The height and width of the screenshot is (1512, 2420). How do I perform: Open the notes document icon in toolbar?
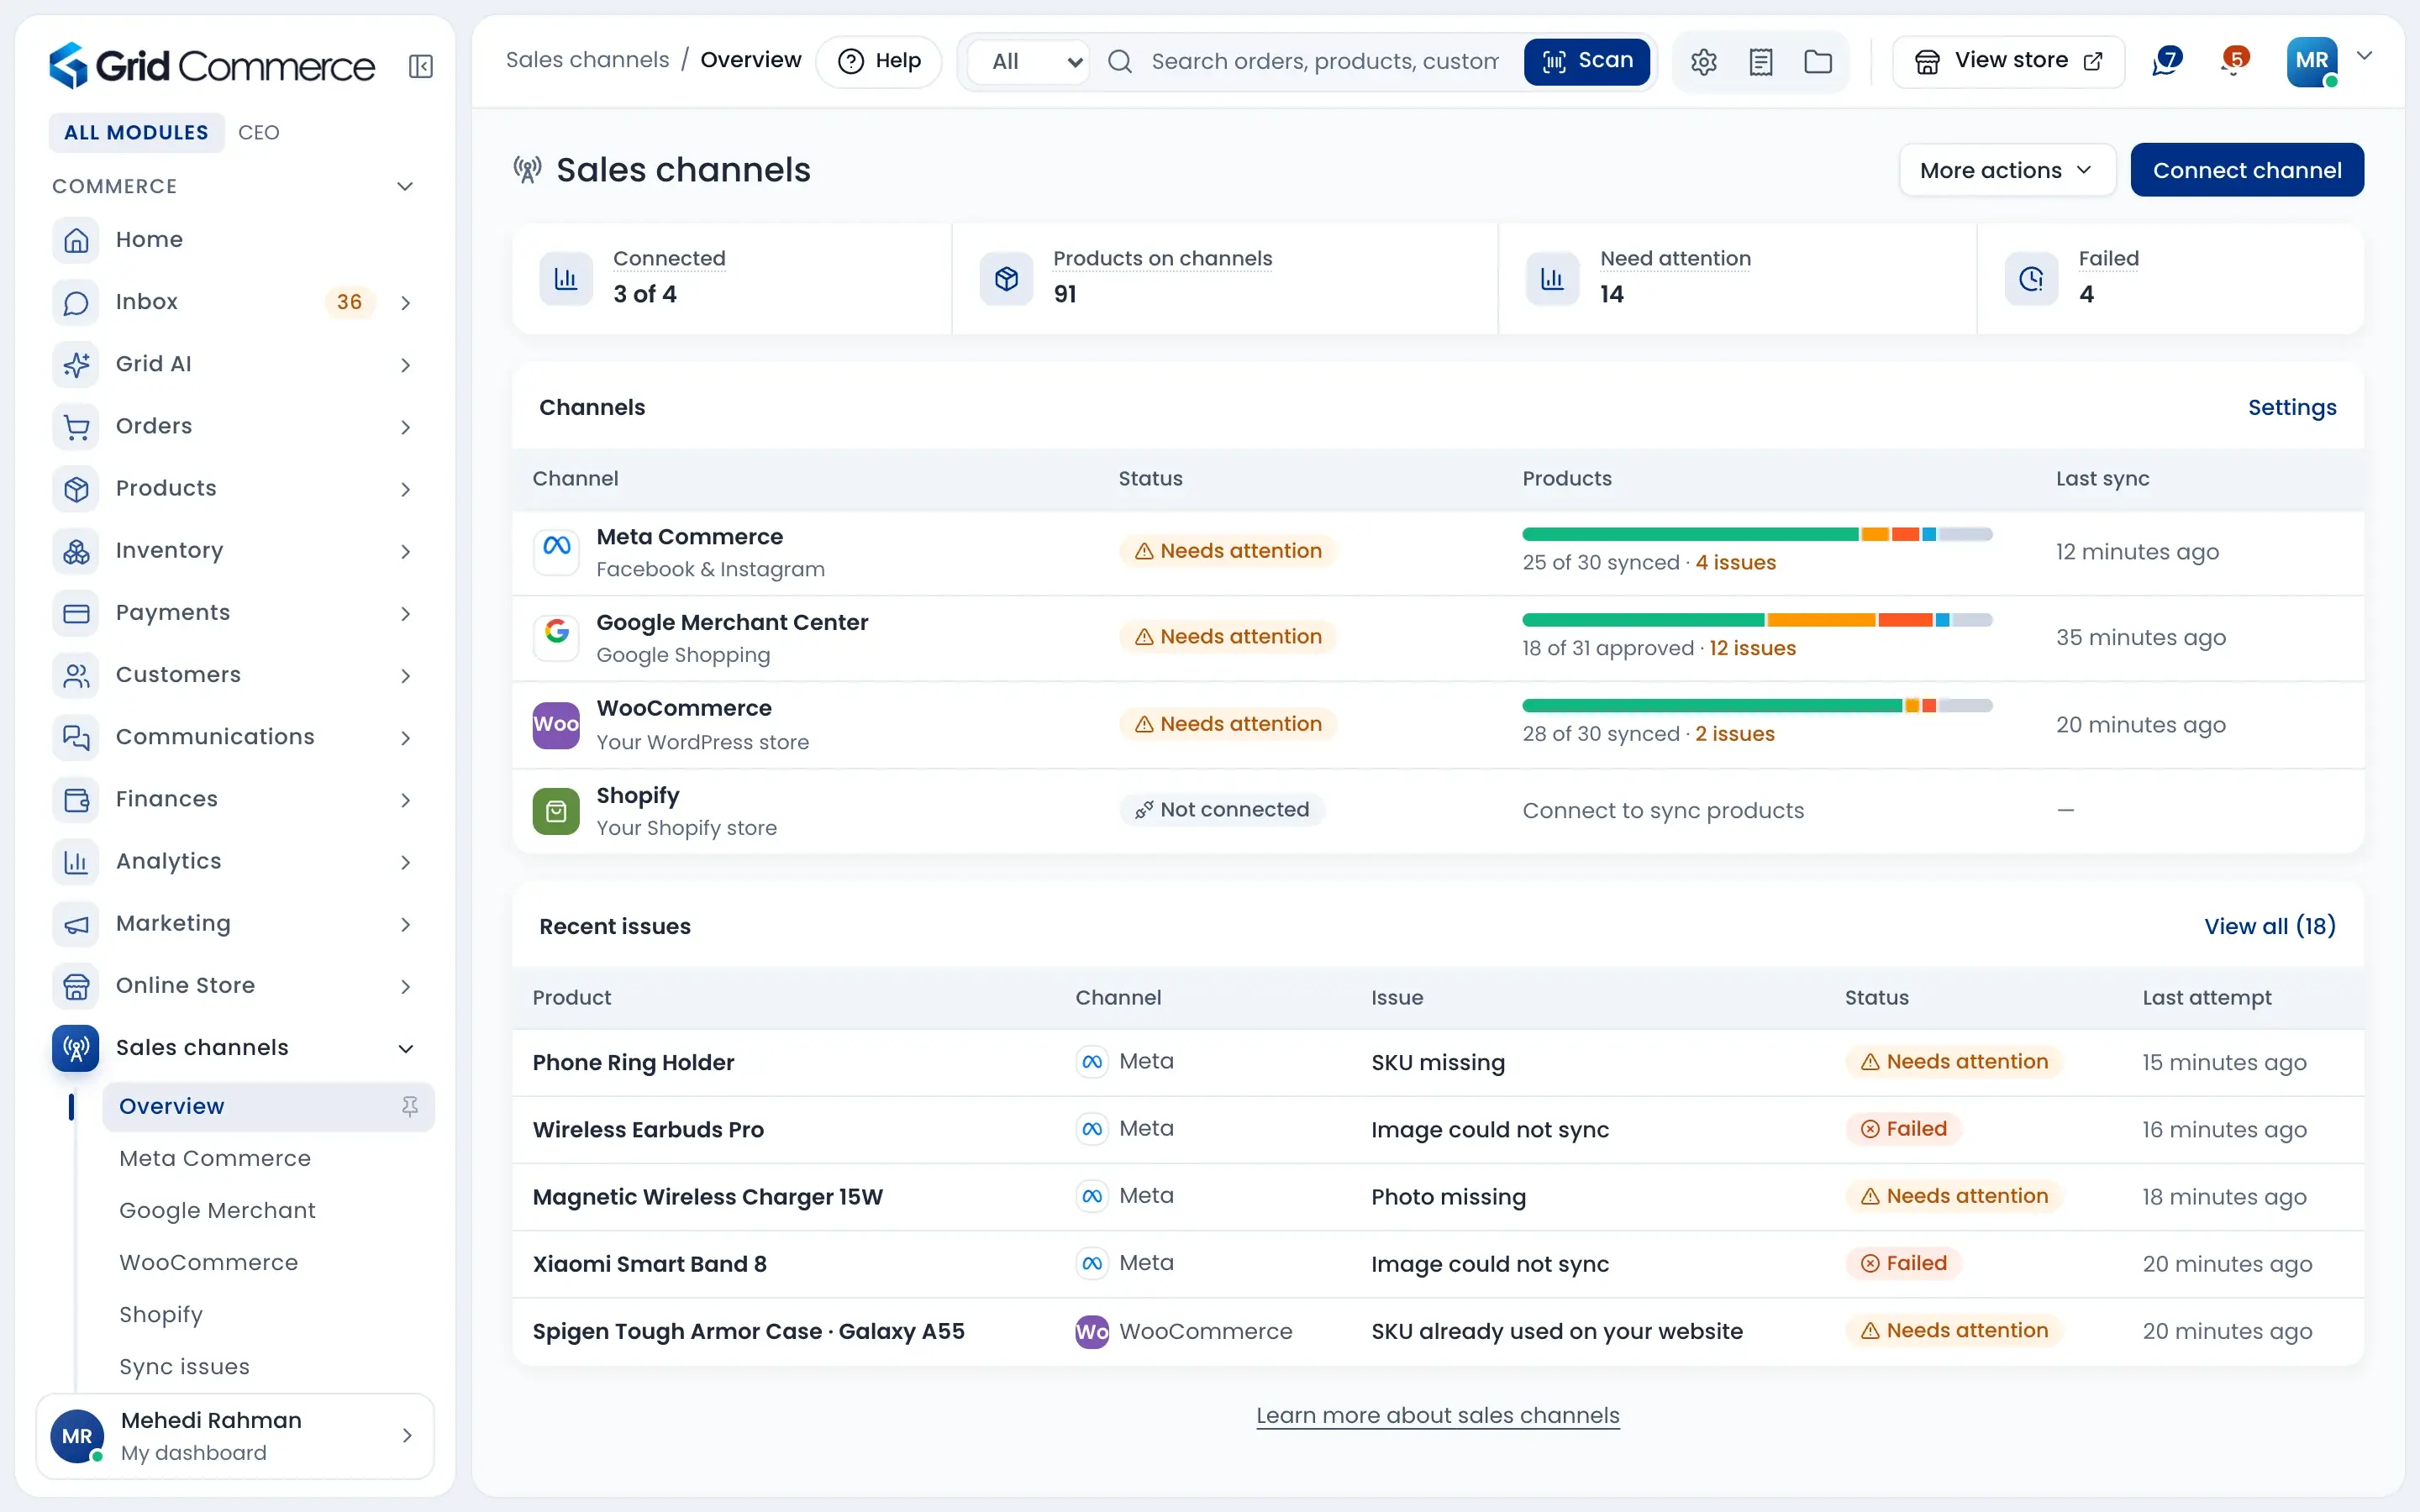1761,62
